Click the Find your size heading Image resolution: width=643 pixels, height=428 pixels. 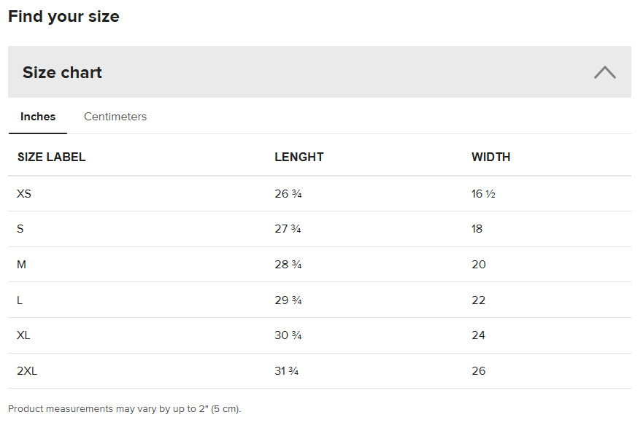[x=63, y=16]
